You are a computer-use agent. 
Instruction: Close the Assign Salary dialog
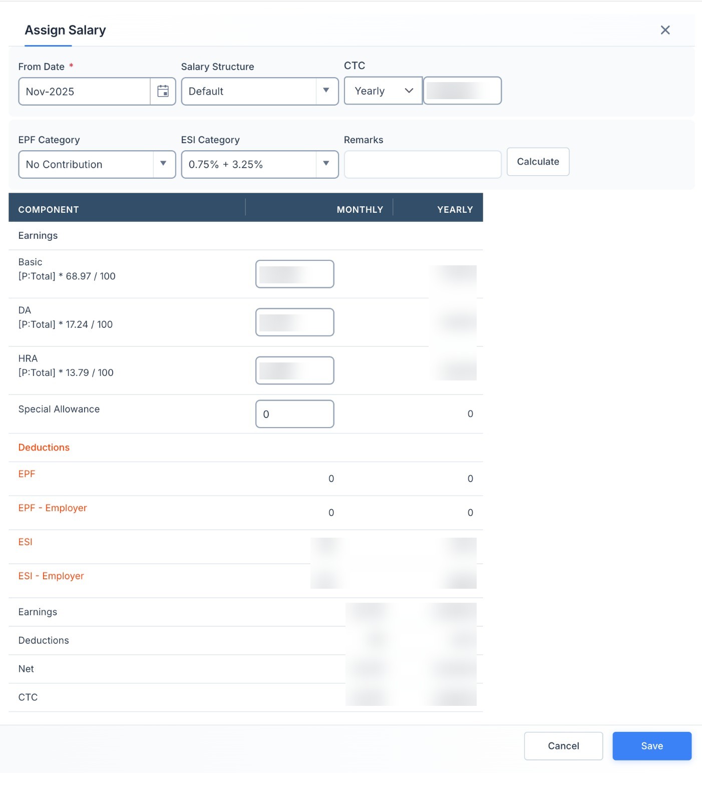click(665, 30)
